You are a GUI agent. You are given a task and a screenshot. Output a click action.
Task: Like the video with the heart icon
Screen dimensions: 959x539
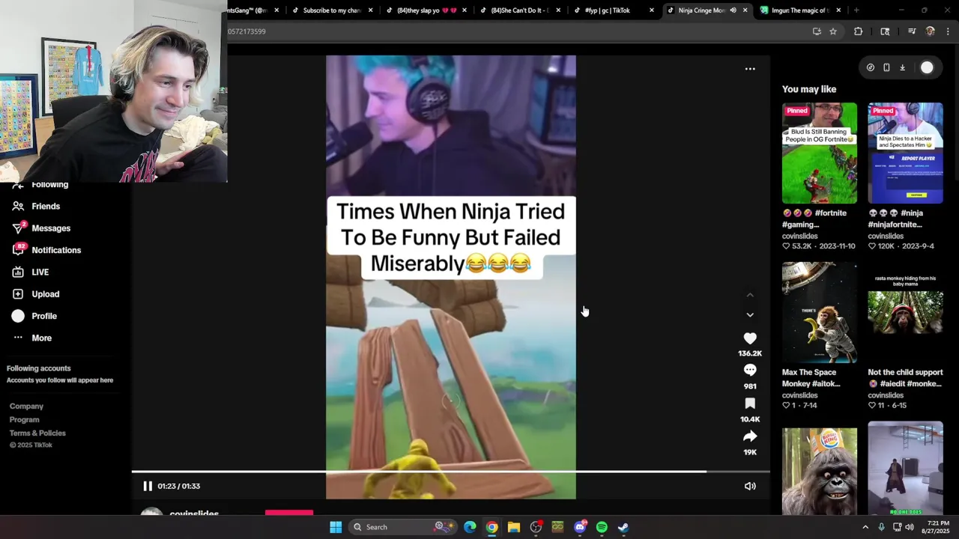pyautogui.click(x=750, y=338)
